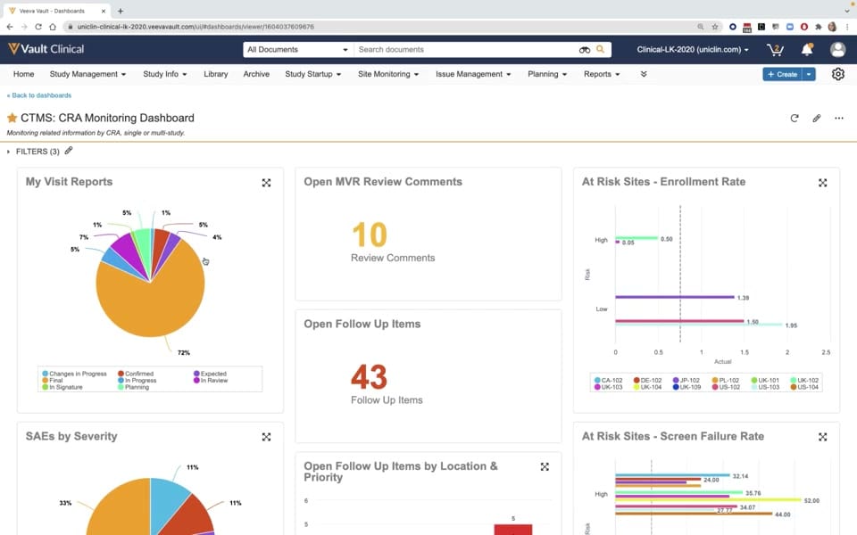
Task: Open browser menu three dots
Action: [848, 26]
